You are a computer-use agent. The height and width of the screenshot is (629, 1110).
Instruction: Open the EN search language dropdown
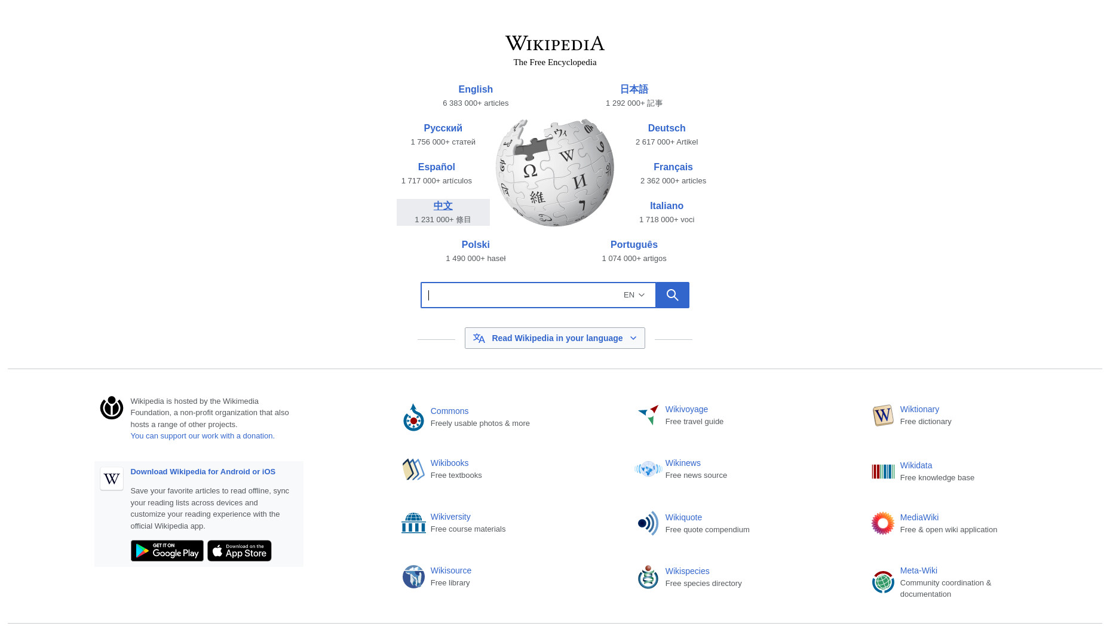(634, 295)
